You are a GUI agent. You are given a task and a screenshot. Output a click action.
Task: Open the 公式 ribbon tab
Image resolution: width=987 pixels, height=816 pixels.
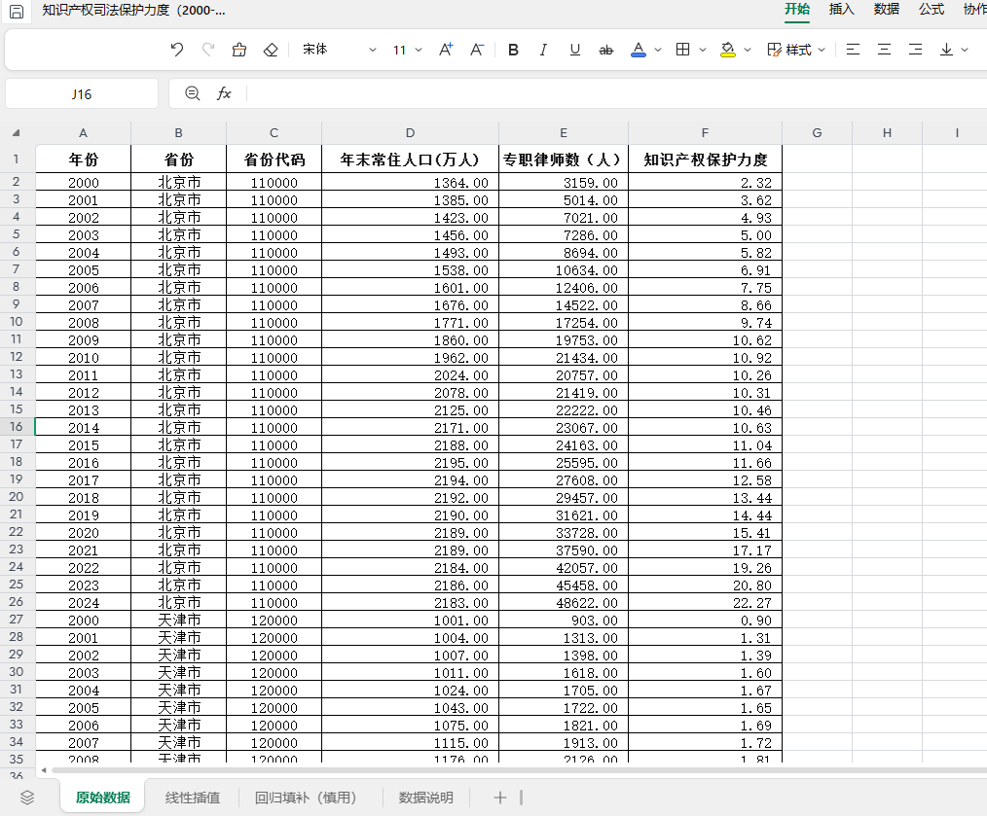931,10
